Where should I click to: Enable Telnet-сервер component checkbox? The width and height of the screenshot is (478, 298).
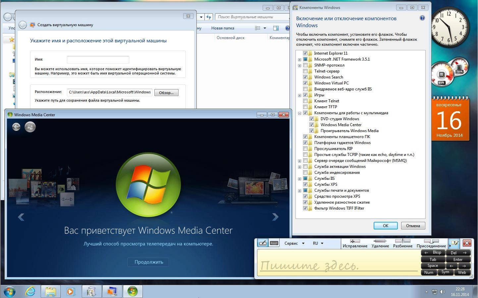click(x=305, y=71)
